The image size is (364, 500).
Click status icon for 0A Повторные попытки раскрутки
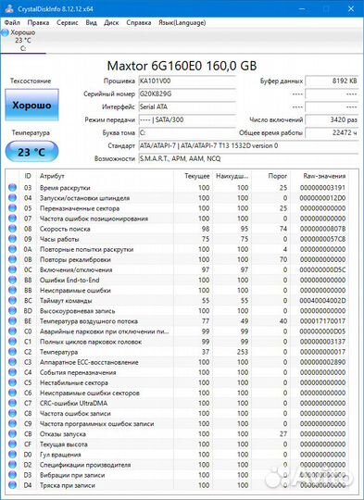12,249
